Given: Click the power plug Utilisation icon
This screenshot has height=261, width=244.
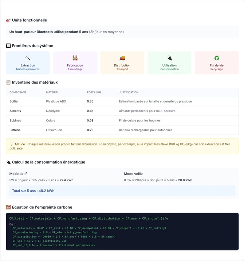Looking at the screenshot, I should click(169, 58).
